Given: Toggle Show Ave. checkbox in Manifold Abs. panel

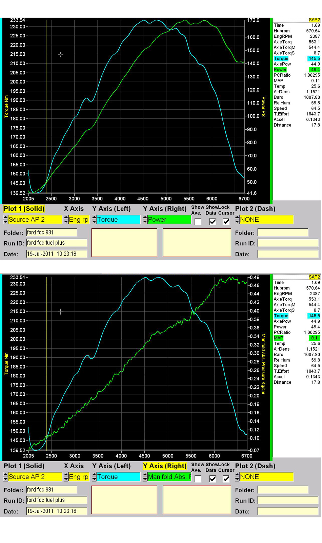Looking at the screenshot, I should (x=198, y=479).
